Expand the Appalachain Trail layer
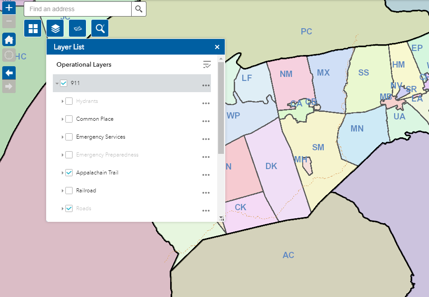Image resolution: width=429 pixels, height=297 pixels. pos(62,173)
